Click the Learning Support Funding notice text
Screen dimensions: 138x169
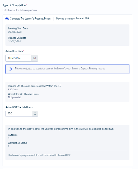coord(60,69)
